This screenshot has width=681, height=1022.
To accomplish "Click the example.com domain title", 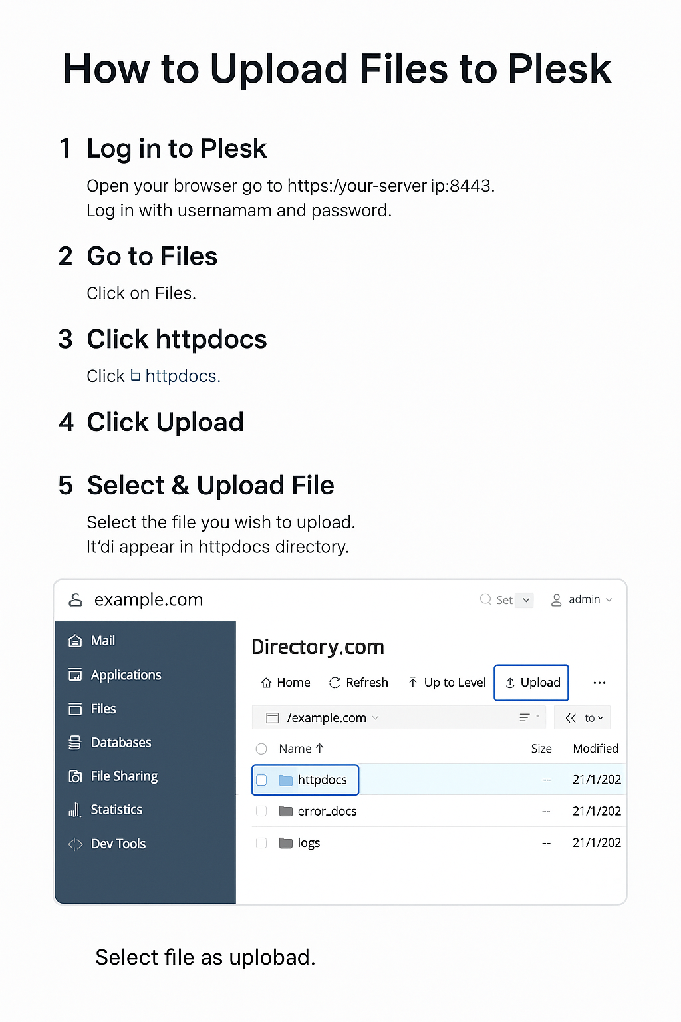I will (x=148, y=600).
